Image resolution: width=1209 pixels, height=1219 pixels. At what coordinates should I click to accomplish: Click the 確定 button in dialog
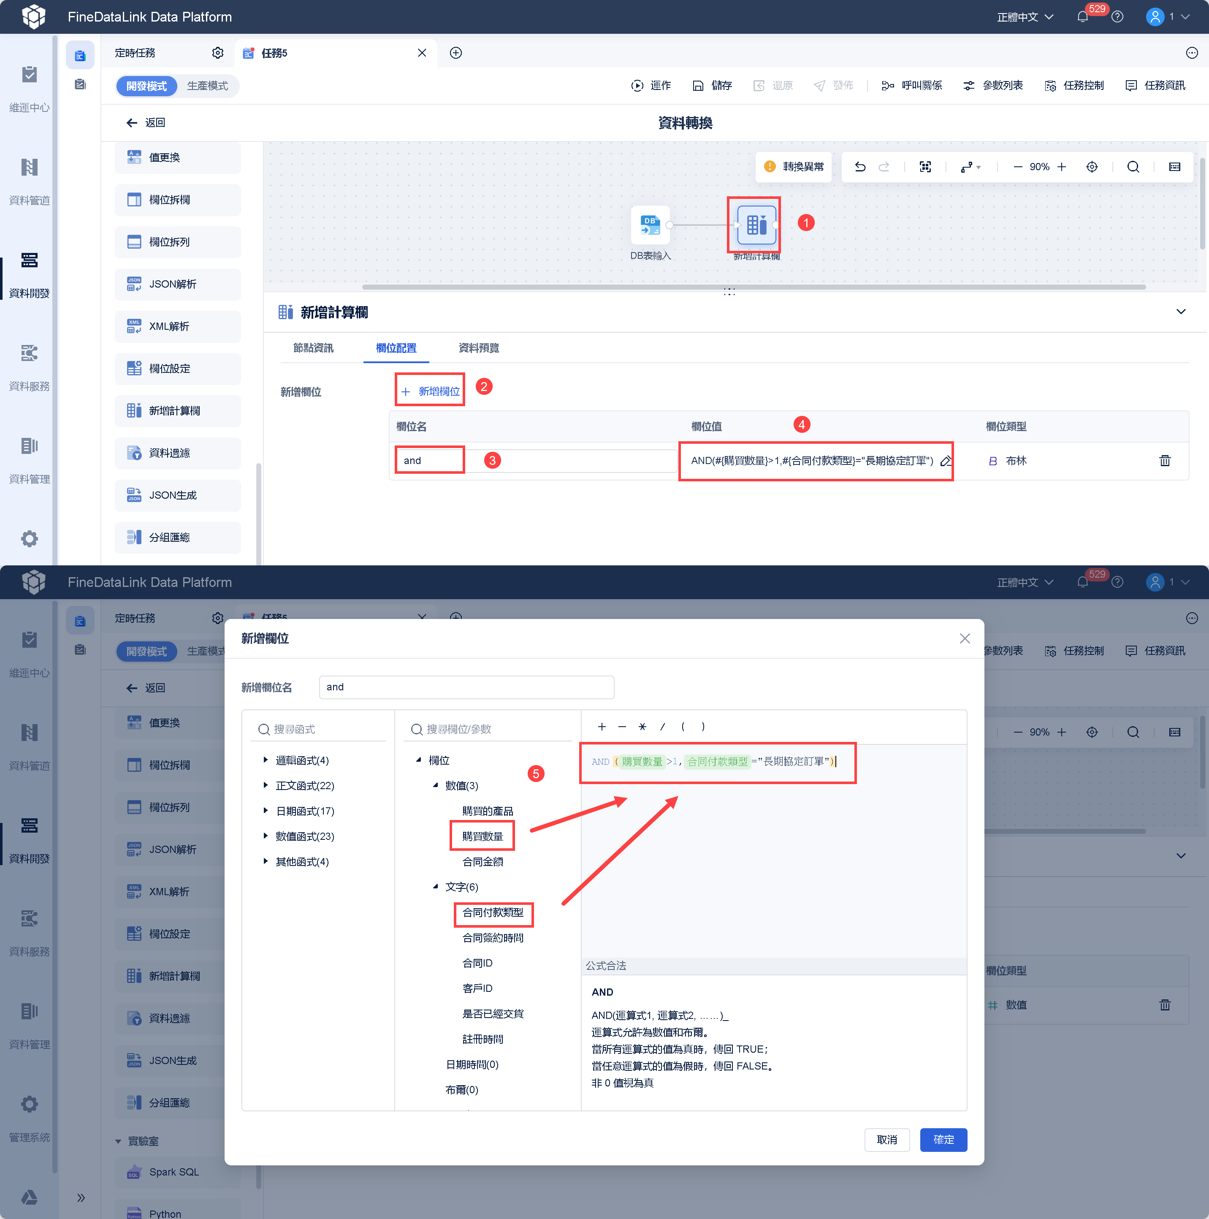pyautogui.click(x=943, y=1140)
